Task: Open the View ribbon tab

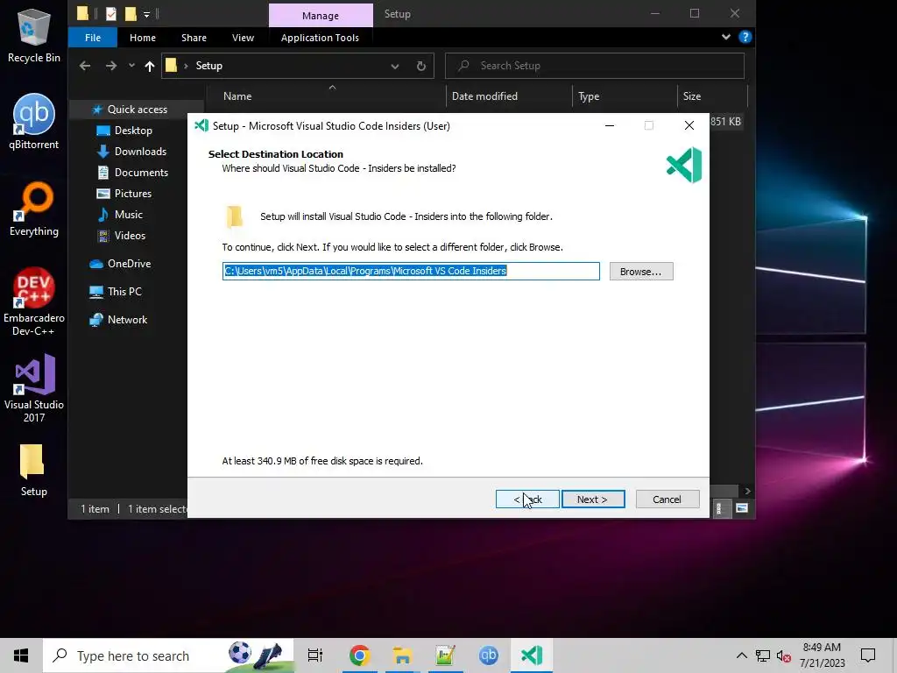Action: (x=244, y=38)
